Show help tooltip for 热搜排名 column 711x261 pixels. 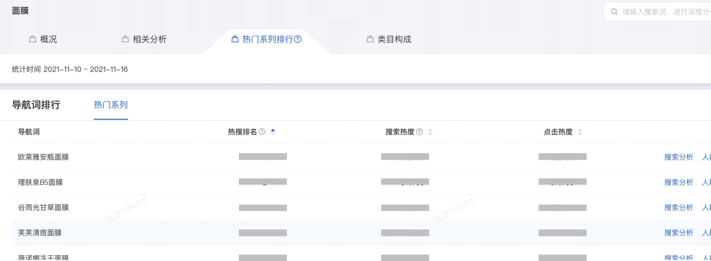tap(262, 132)
